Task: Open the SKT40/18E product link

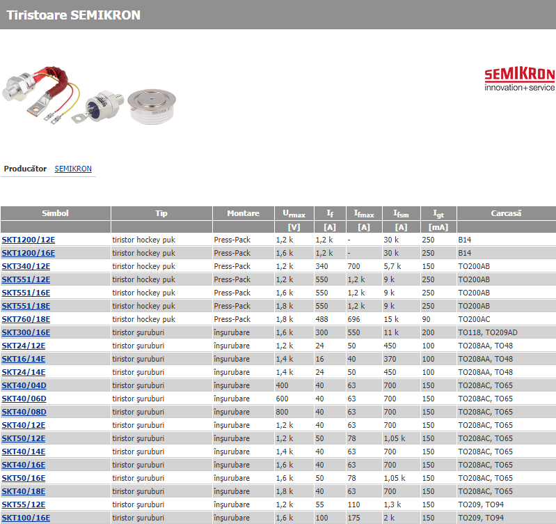Action: point(24,491)
